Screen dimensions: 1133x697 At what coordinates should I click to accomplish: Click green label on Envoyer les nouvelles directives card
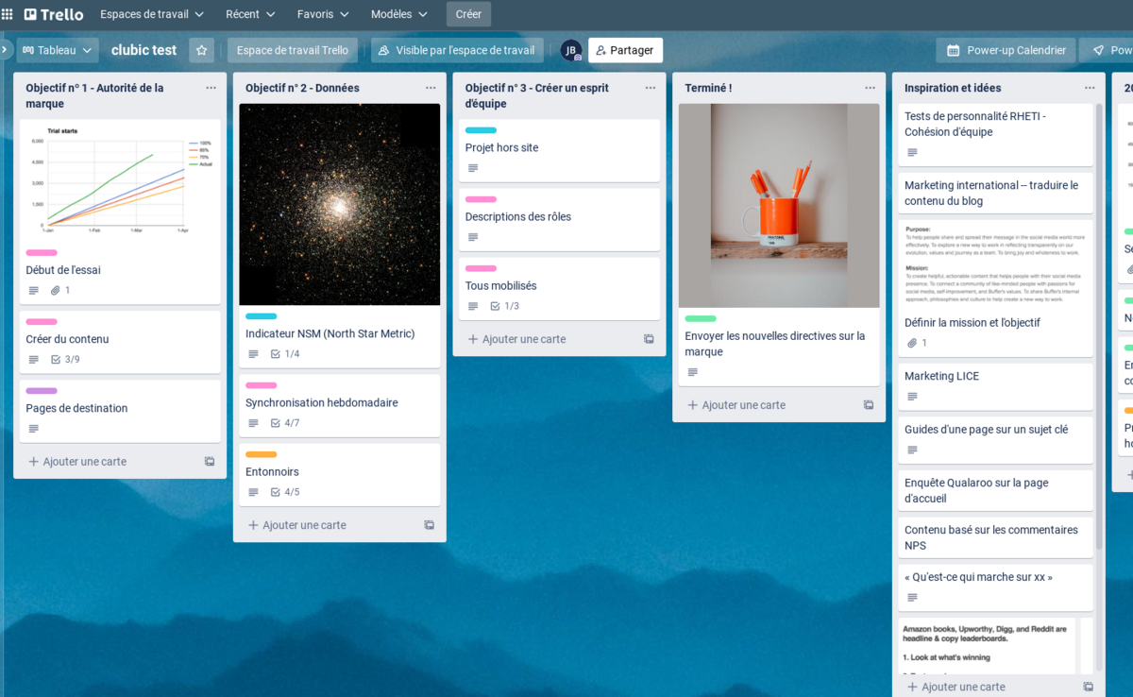pyautogui.click(x=701, y=318)
